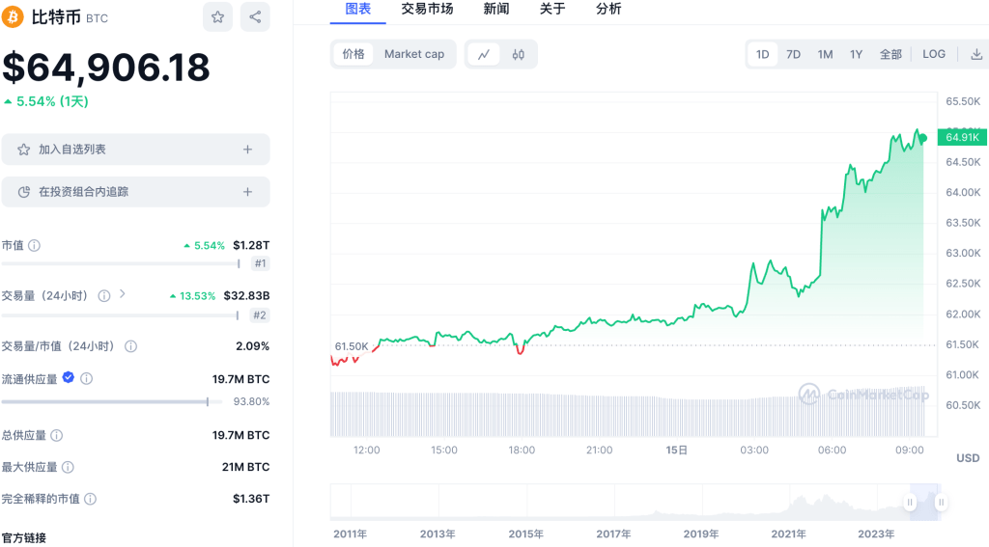Toggle chart to Market cap view
This screenshot has height=547, width=989.
(x=414, y=54)
